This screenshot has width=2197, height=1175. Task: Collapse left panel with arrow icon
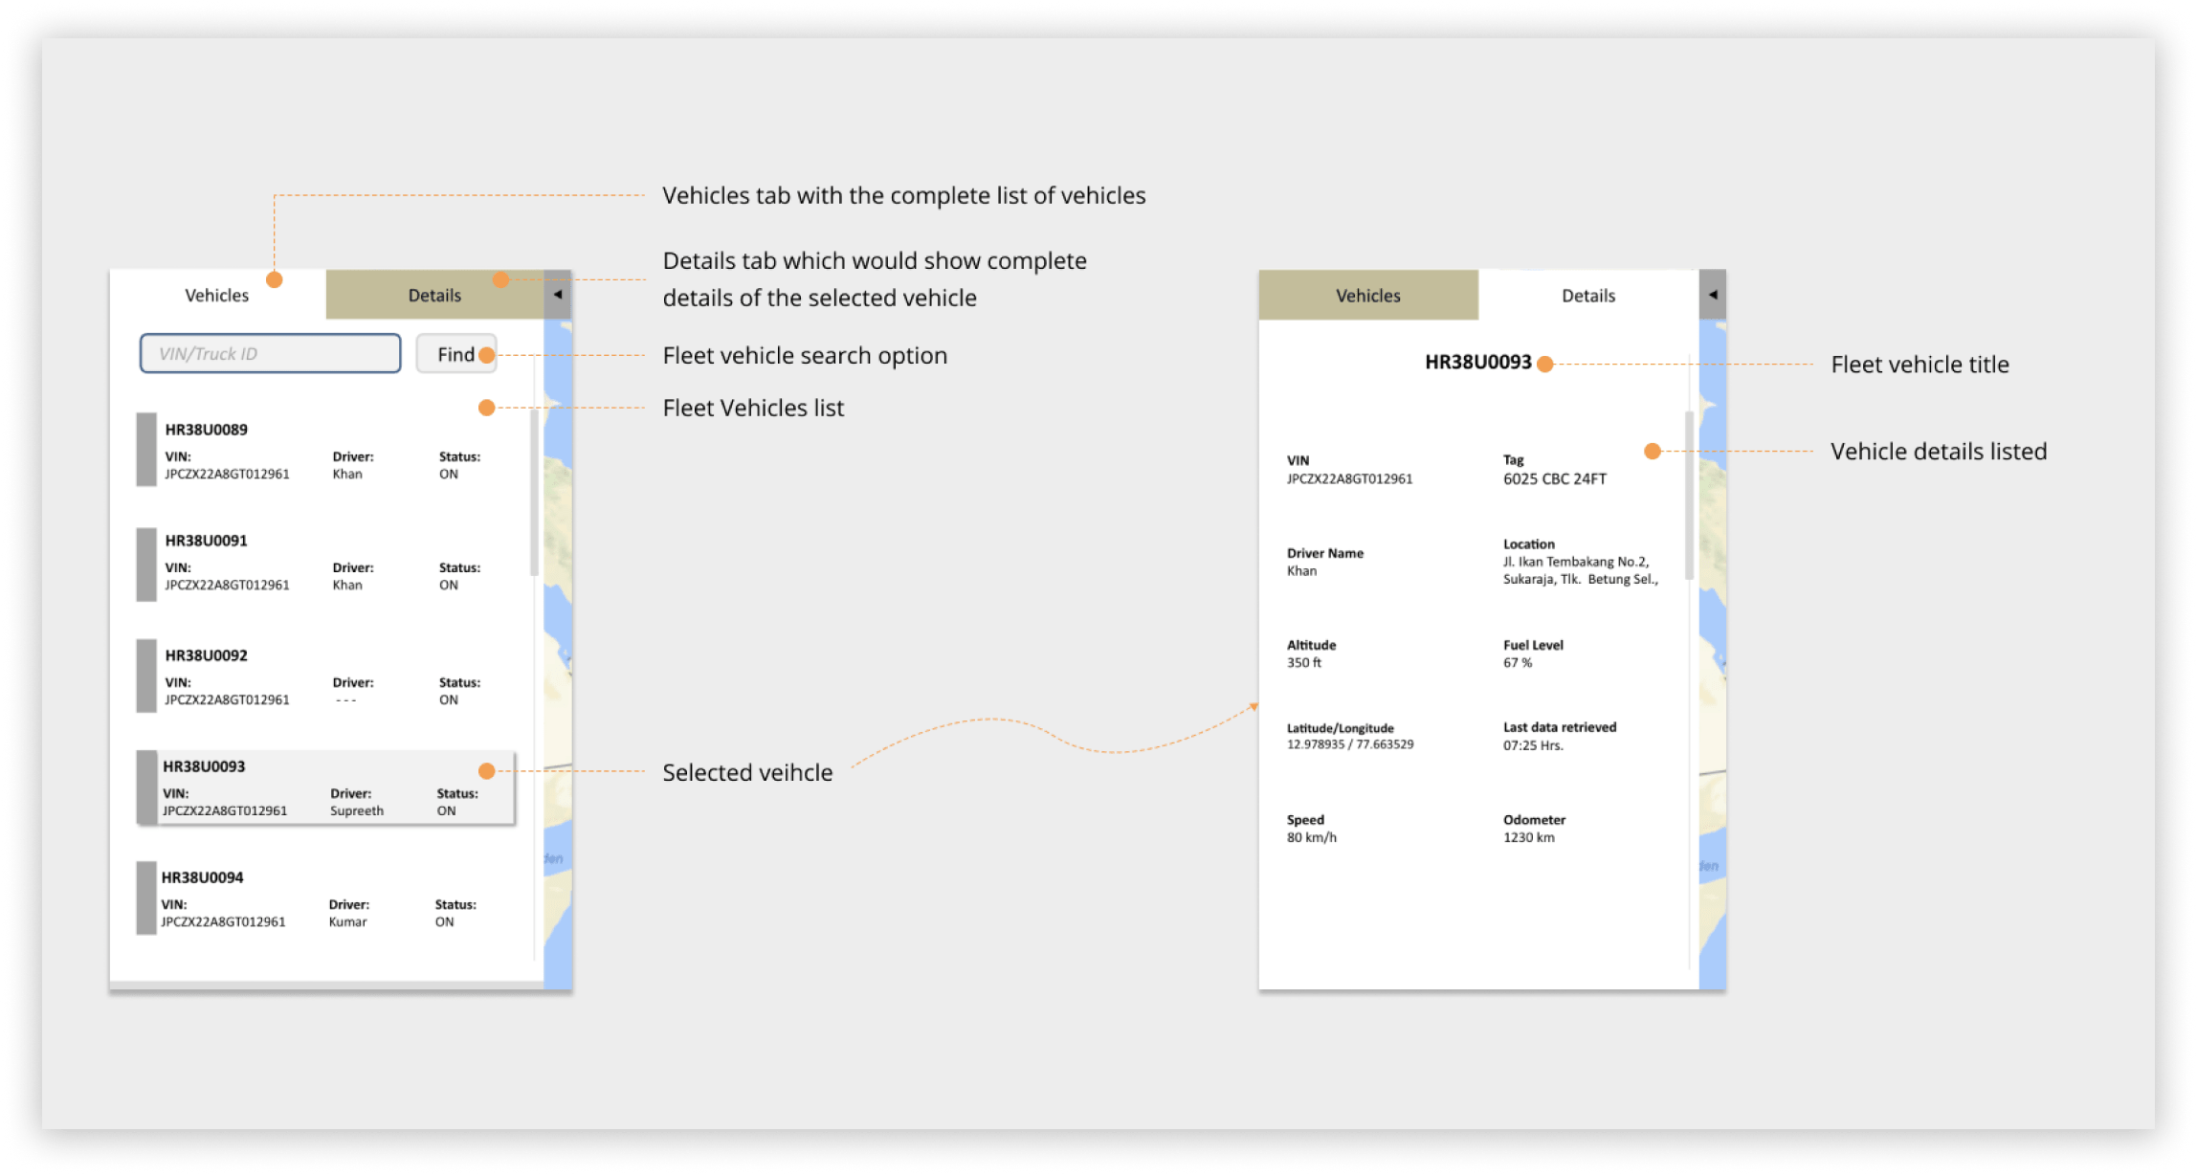pyautogui.click(x=558, y=295)
